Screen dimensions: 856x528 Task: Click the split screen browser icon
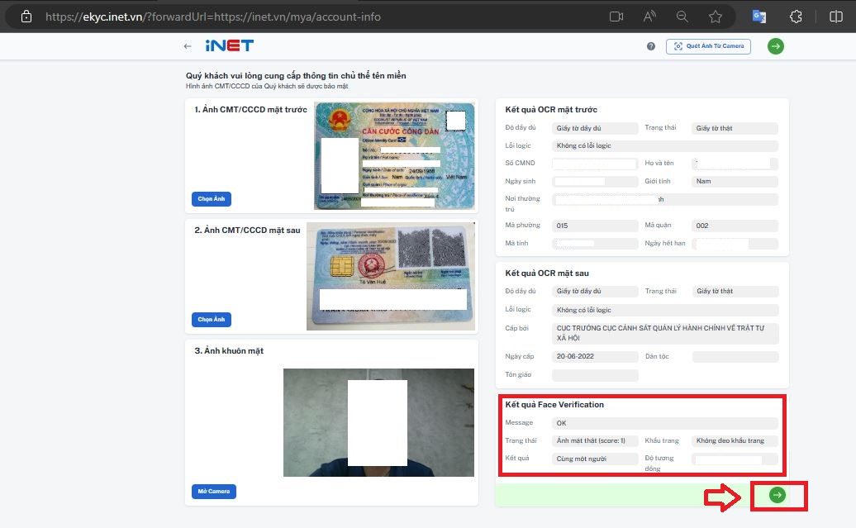pos(837,16)
